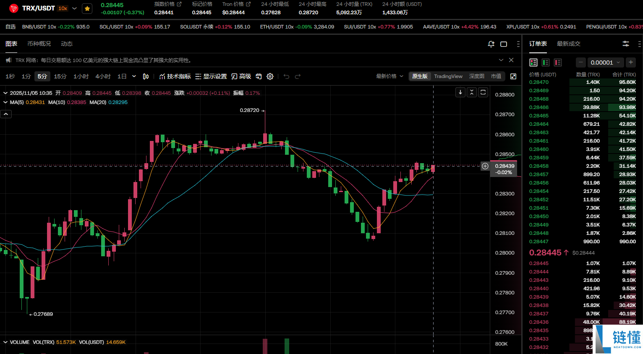Click the price alert bell icon
This screenshot has height=354, width=643.
point(491,44)
